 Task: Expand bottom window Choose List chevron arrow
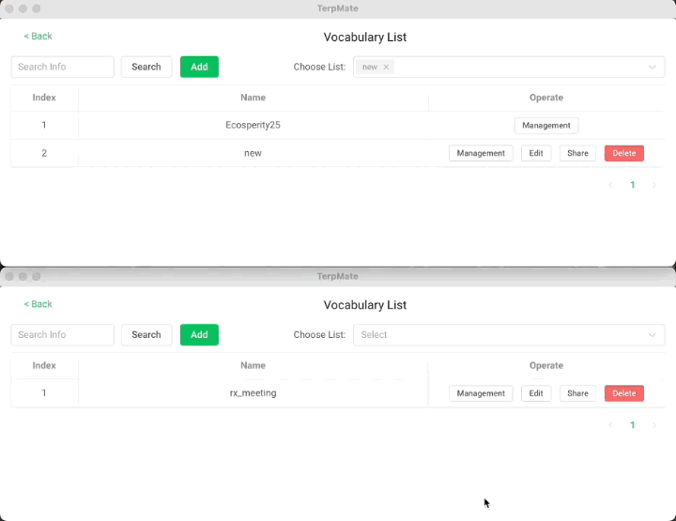pos(652,335)
